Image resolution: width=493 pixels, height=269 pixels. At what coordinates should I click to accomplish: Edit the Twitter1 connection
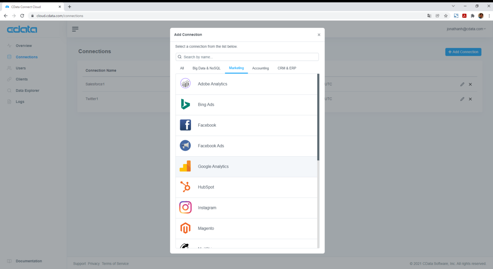[x=462, y=99]
